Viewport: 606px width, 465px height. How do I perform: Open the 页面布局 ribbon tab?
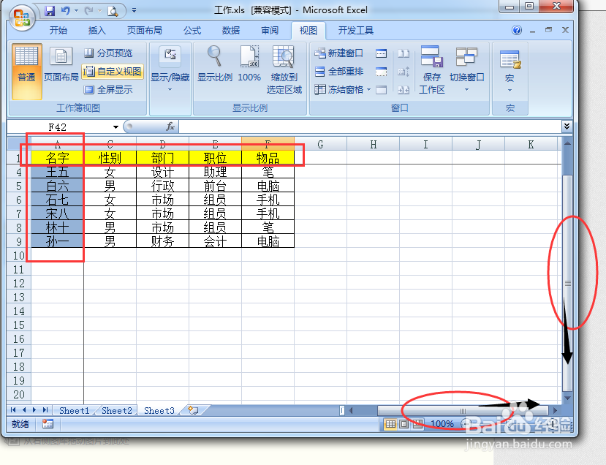pyautogui.click(x=145, y=31)
